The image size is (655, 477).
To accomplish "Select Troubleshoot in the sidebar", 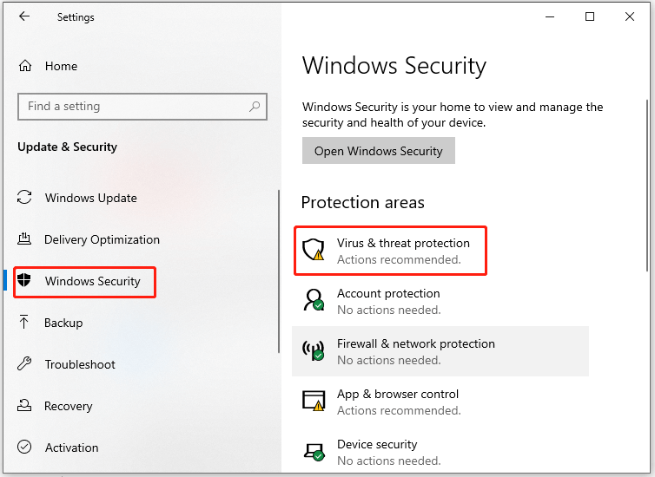I will 80,364.
